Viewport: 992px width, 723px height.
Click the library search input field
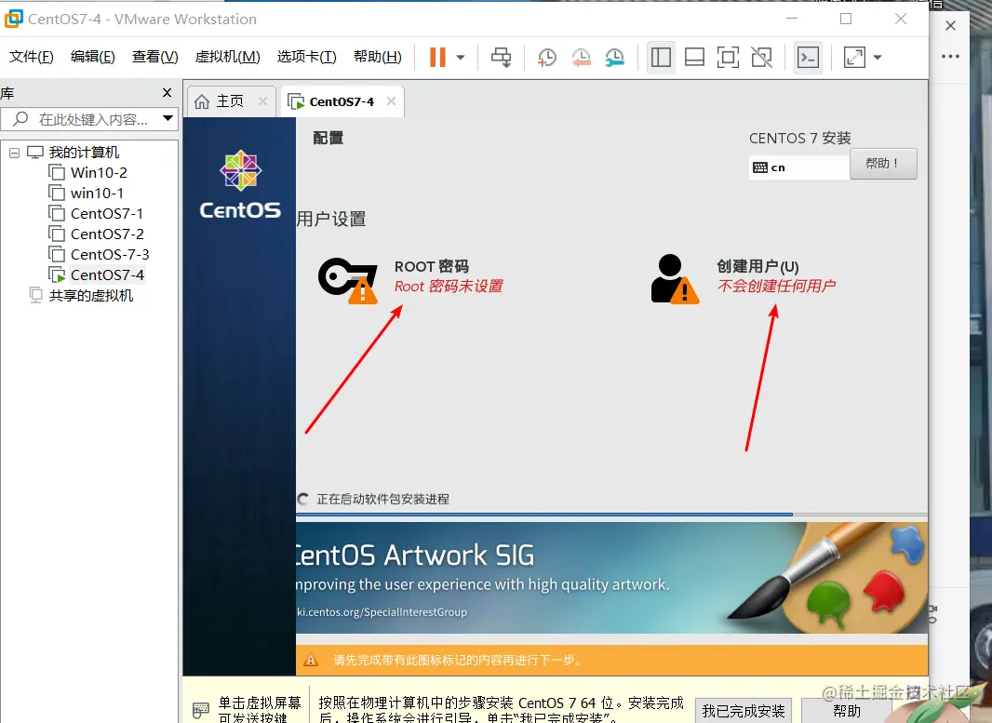pos(87,119)
